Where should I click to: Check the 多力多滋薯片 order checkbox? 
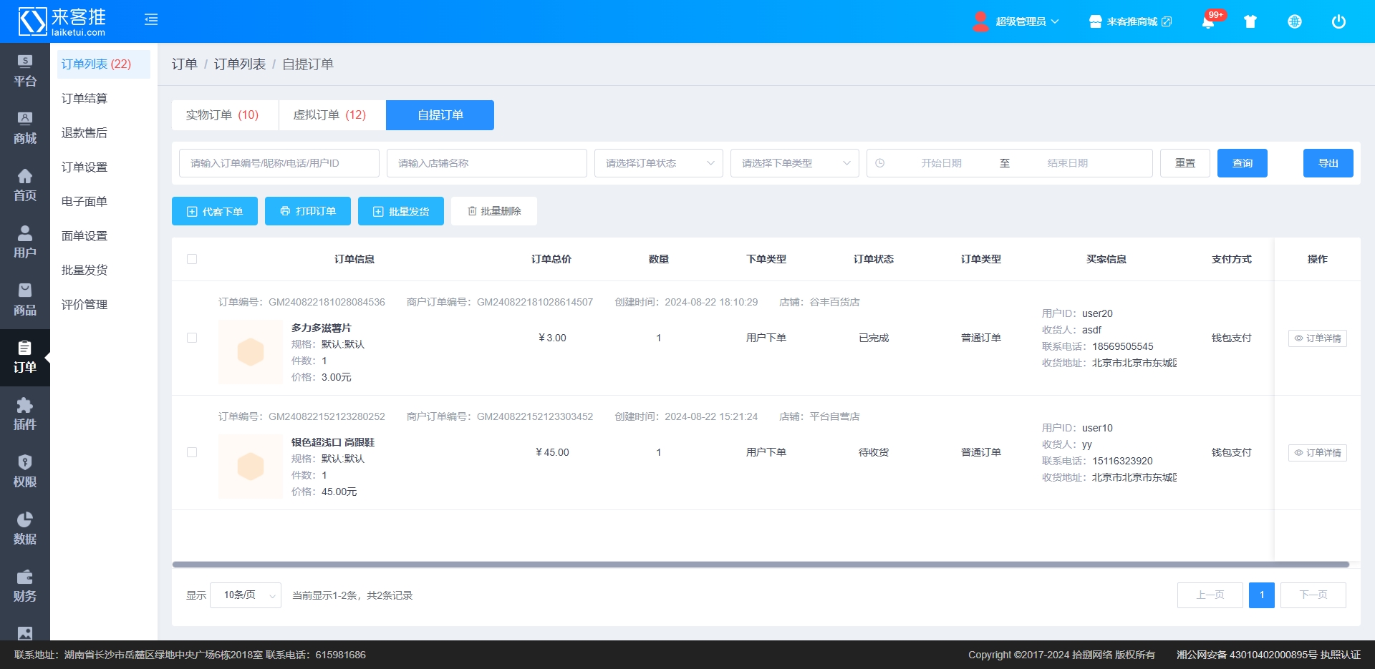(192, 338)
